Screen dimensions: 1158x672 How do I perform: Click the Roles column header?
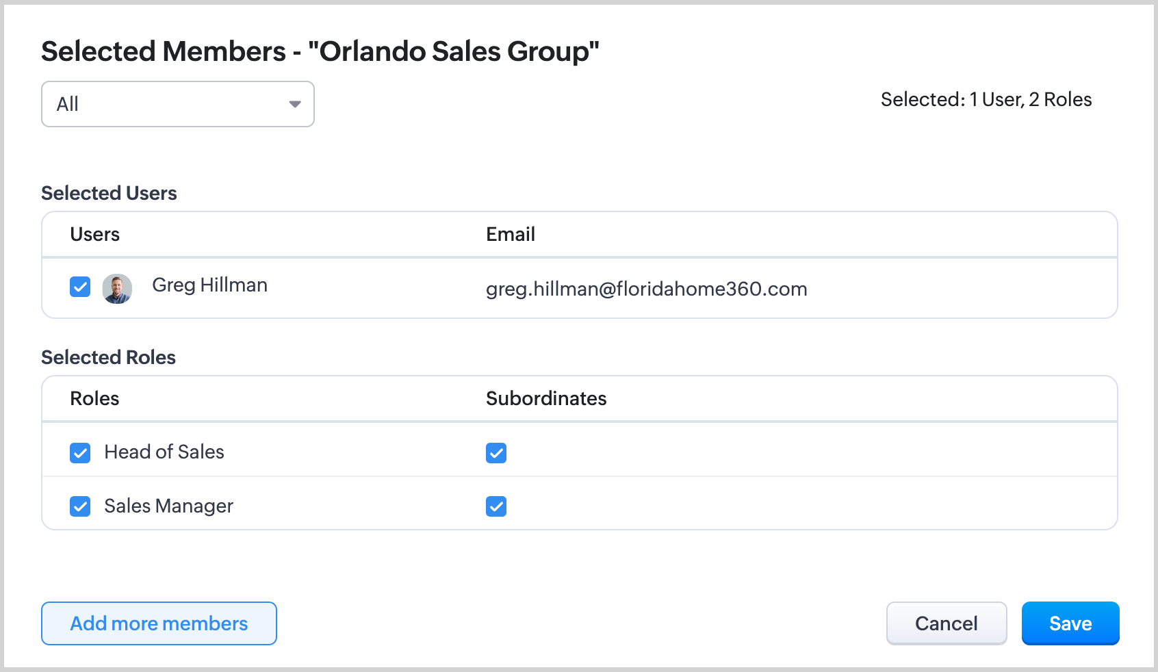pyautogui.click(x=95, y=399)
